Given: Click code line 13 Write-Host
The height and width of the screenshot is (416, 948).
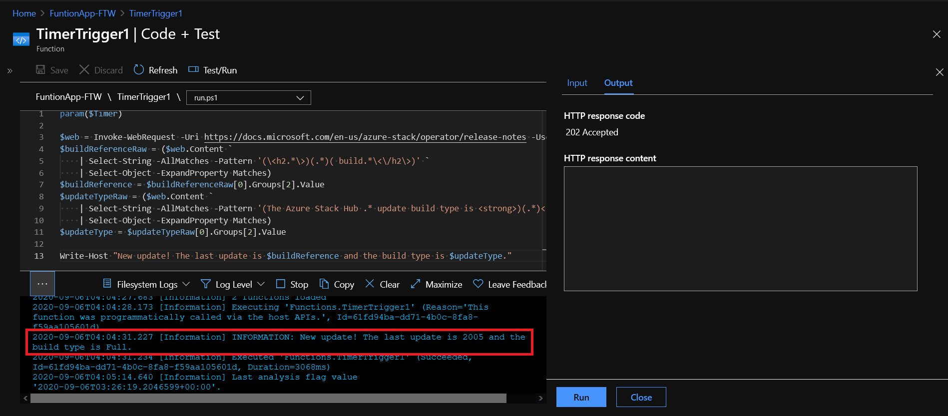Looking at the screenshot, I should click(x=286, y=256).
